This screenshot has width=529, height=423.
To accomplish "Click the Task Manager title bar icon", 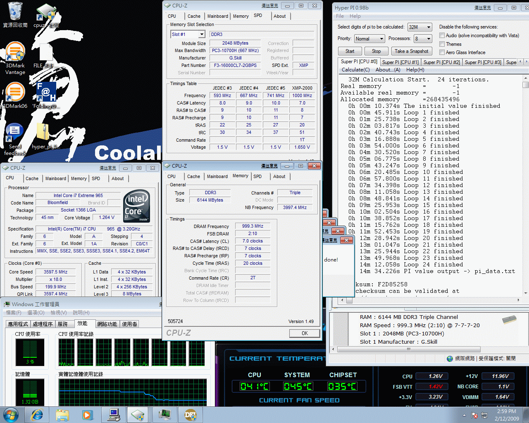I will [x=7, y=304].
